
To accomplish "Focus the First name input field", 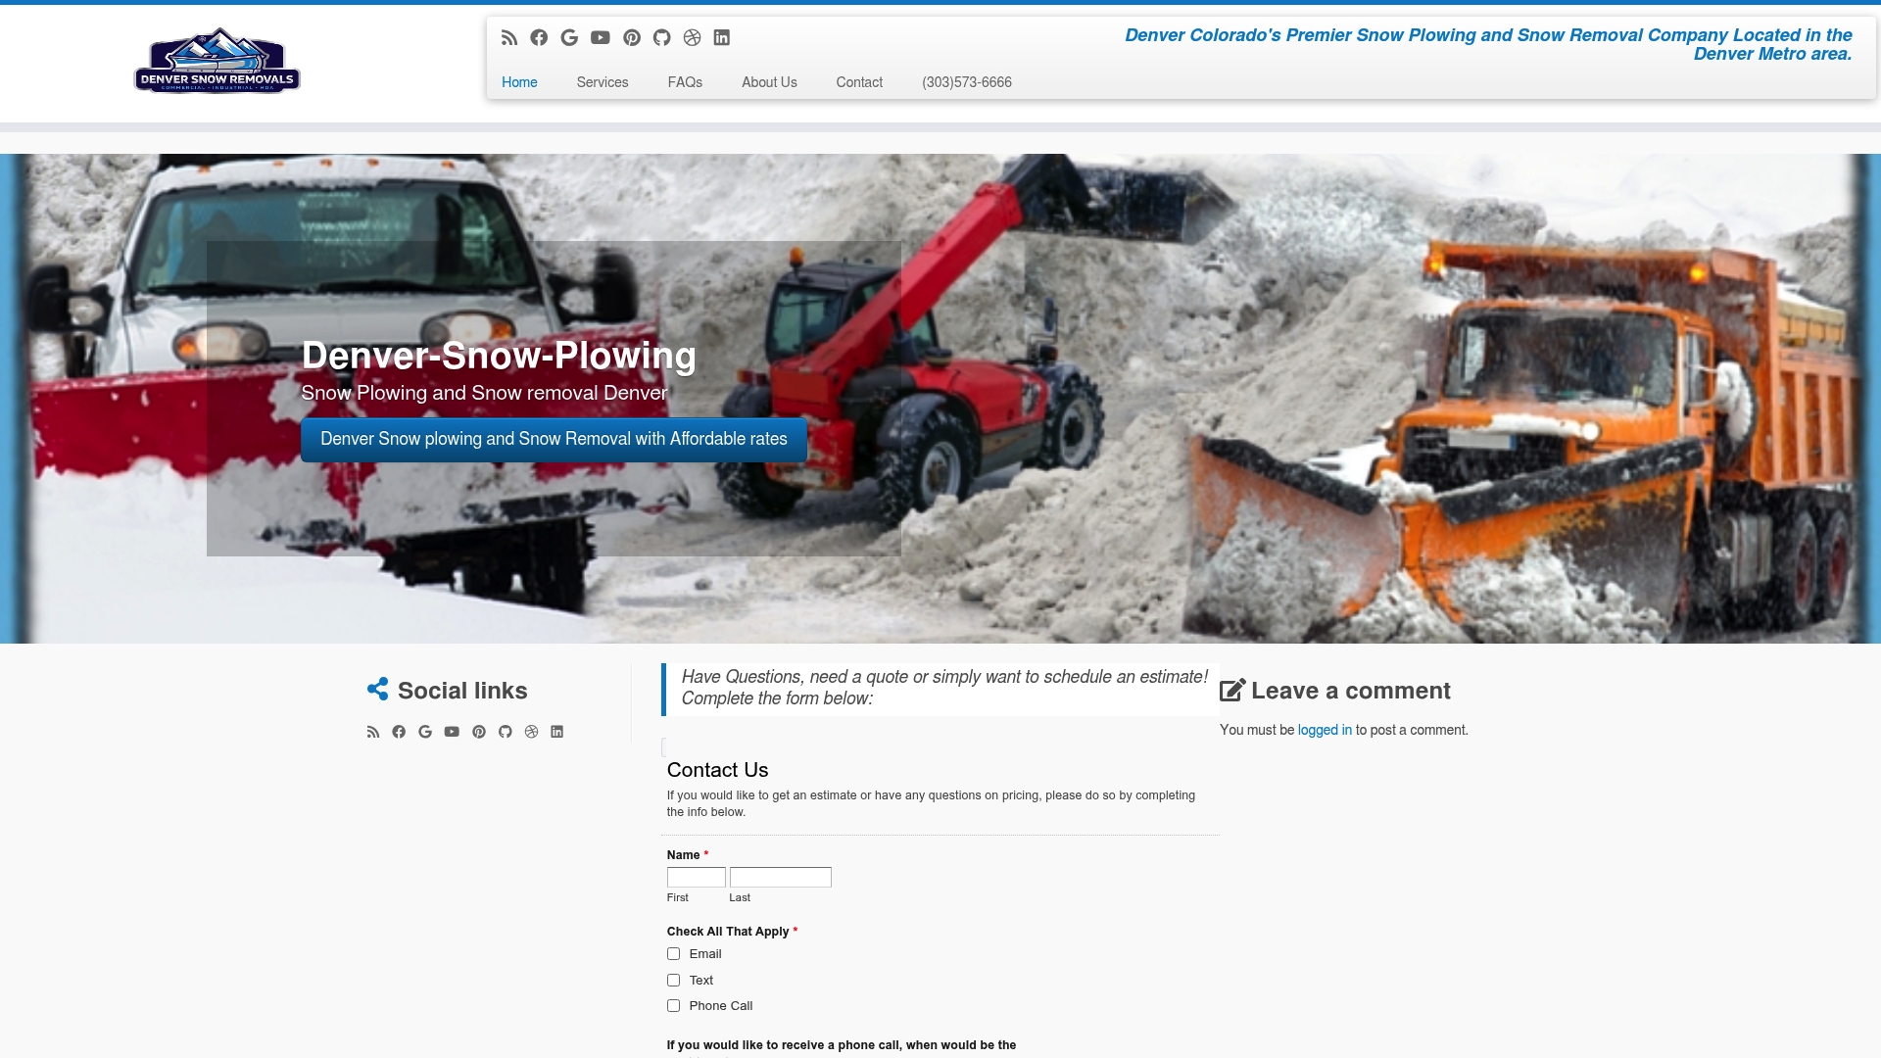I will 697,878.
